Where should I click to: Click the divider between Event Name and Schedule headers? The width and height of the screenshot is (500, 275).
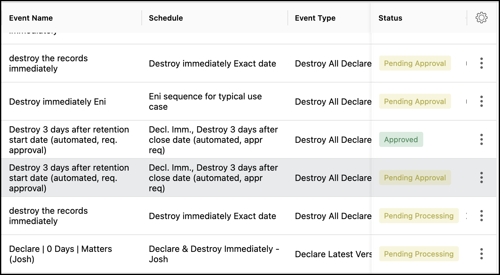click(x=142, y=18)
